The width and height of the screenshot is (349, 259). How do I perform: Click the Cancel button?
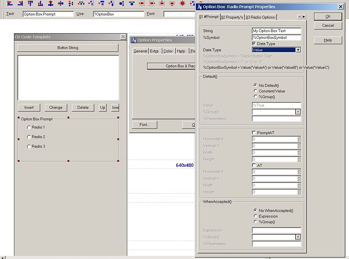coord(328,25)
